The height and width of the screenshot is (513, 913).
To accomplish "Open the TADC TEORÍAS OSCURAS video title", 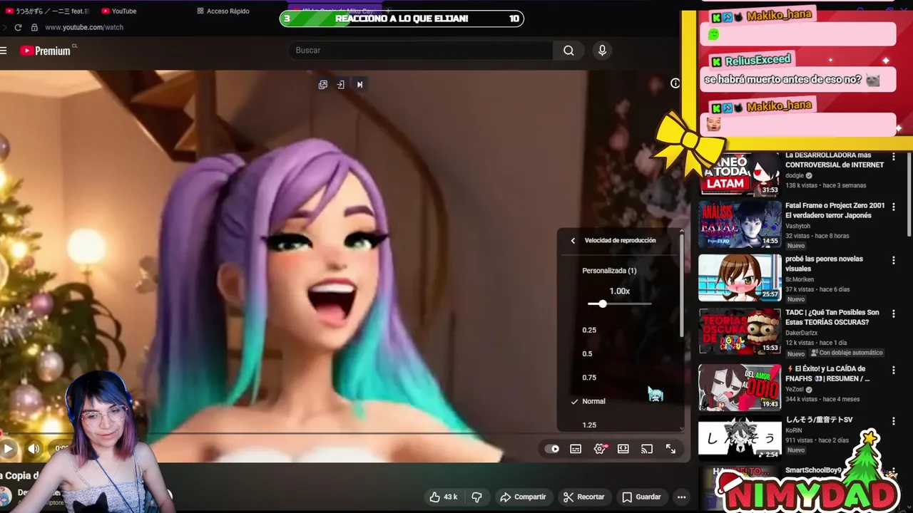I will pos(832,317).
